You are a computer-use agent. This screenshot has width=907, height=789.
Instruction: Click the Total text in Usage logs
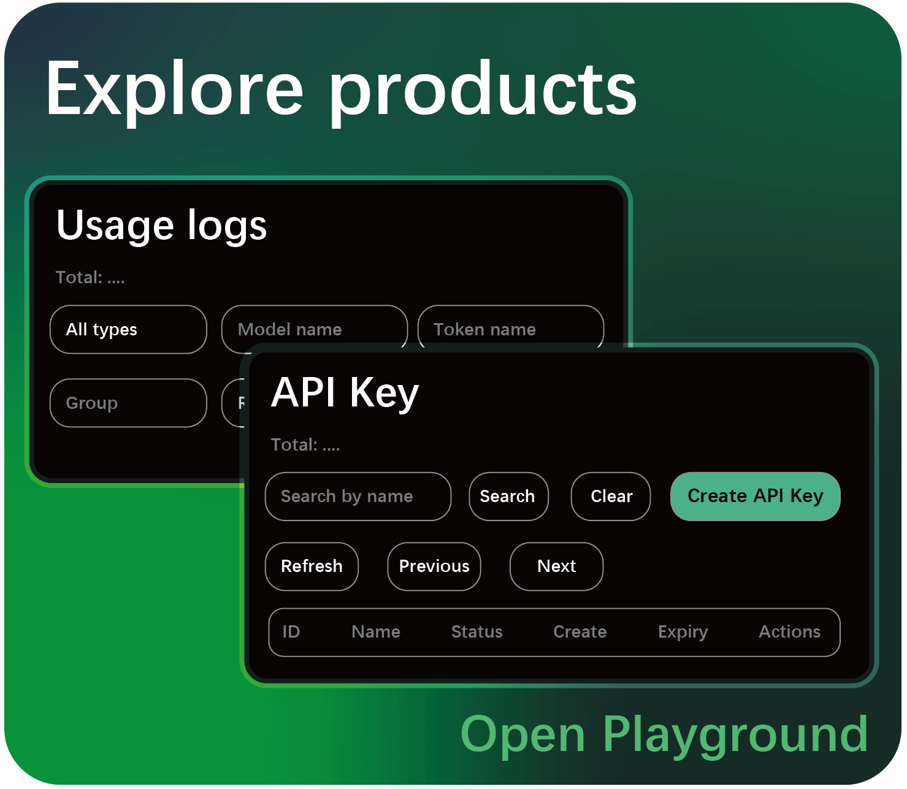click(90, 278)
